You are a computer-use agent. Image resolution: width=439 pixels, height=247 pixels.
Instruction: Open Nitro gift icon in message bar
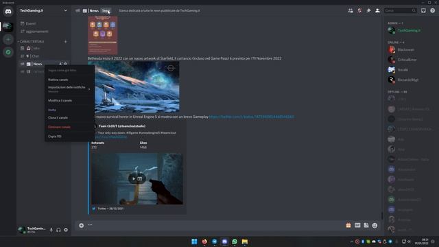[348, 226]
